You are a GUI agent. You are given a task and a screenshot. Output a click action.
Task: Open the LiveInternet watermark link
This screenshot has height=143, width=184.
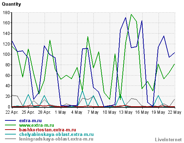pyautogui.click(x=168, y=140)
